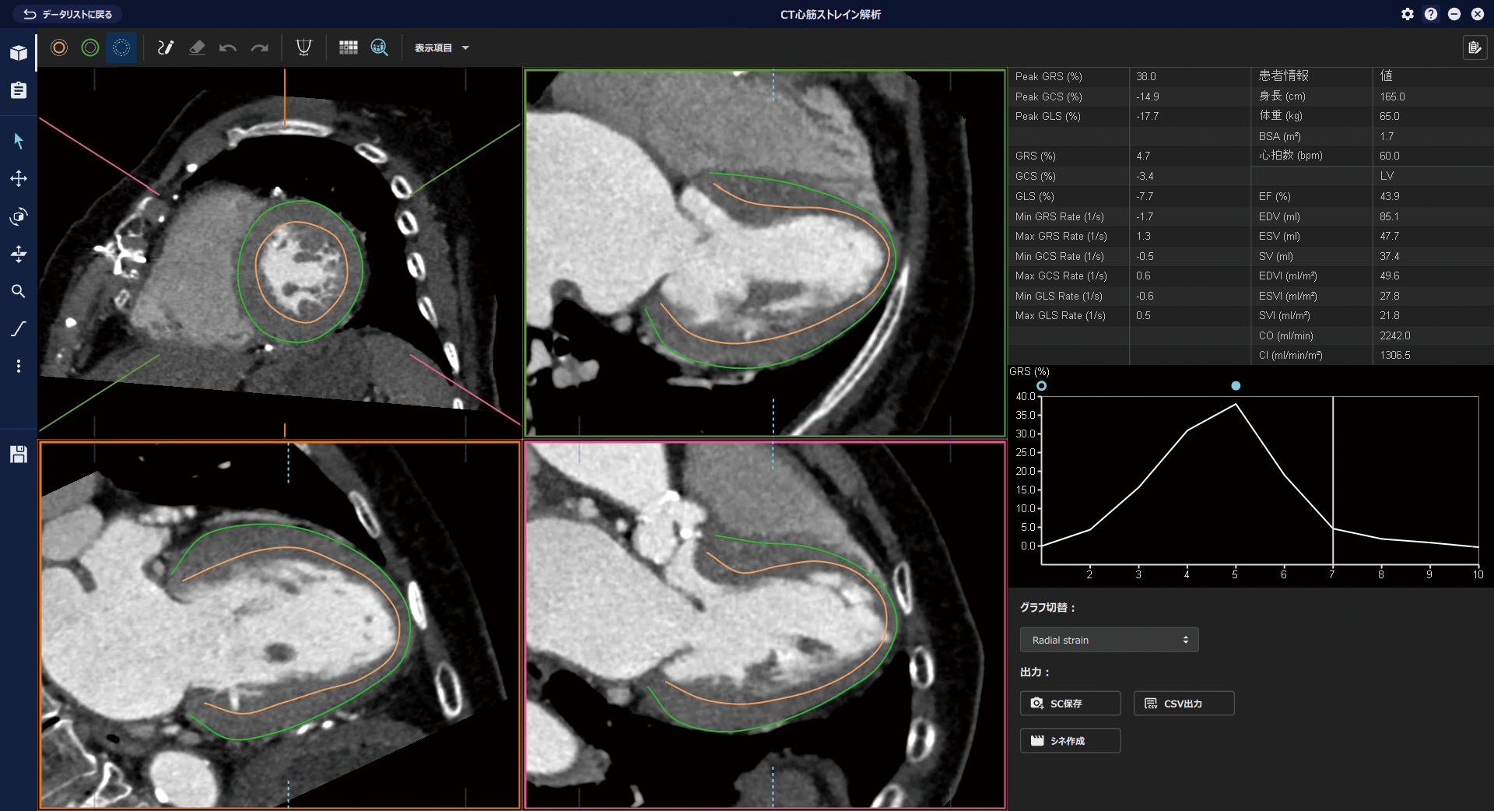Screen dimensions: 1494x811
Task: Click the SC保存 button
Action: click(1070, 703)
